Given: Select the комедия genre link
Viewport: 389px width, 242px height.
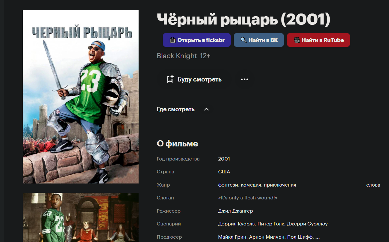Looking at the screenshot, I should pyautogui.click(x=251, y=185).
